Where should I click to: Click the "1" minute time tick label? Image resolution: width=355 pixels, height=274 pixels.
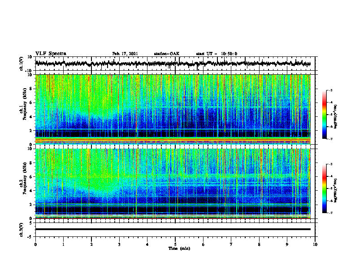pyautogui.click(x=63, y=244)
